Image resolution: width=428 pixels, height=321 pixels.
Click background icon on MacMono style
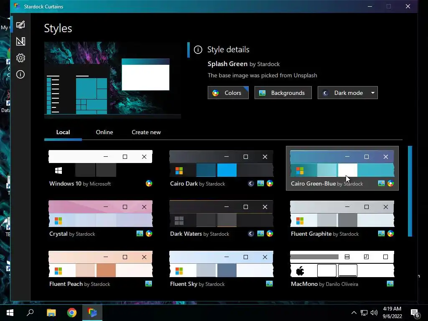pos(390,284)
